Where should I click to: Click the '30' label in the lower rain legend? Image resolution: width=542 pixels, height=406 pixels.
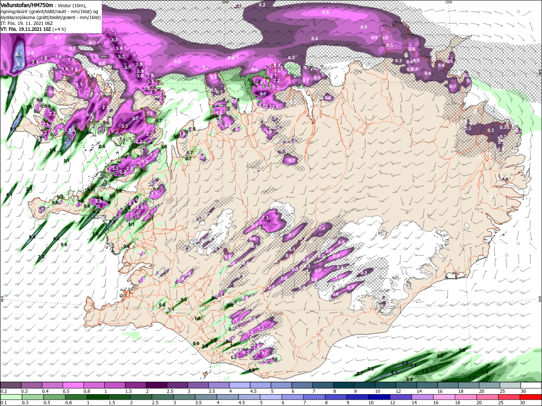coord(523,403)
